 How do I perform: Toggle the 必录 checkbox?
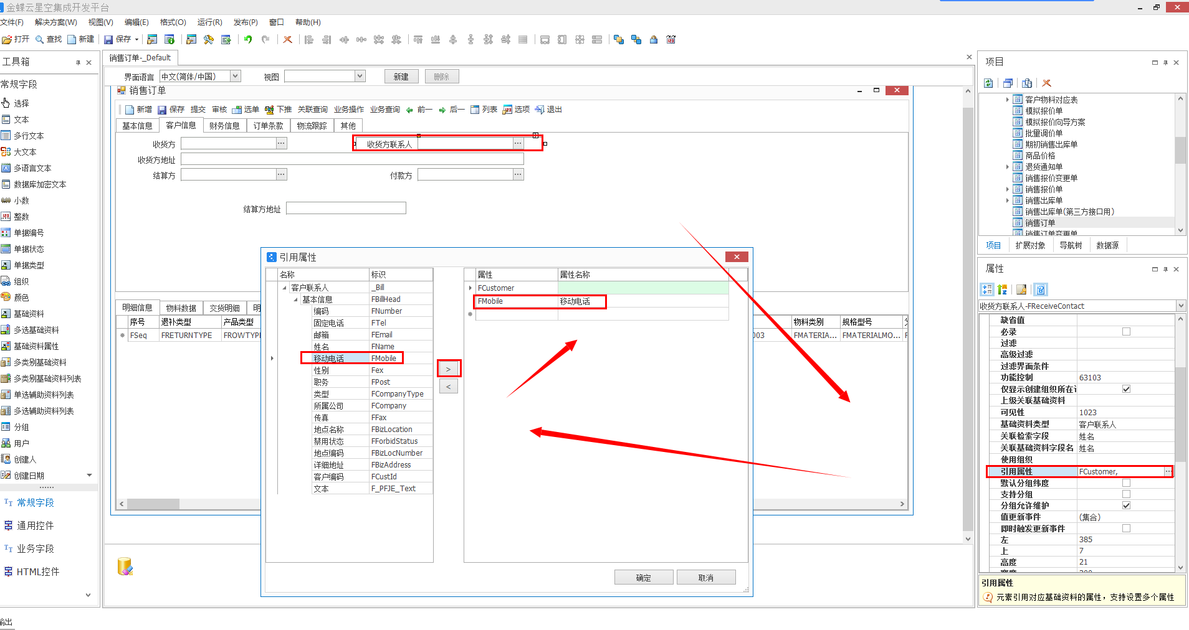point(1126,332)
